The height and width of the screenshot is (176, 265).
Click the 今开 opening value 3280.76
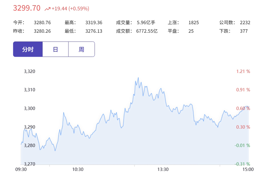pyautogui.click(x=42, y=22)
